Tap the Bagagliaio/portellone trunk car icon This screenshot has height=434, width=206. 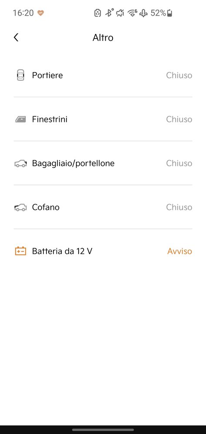pyautogui.click(x=20, y=164)
